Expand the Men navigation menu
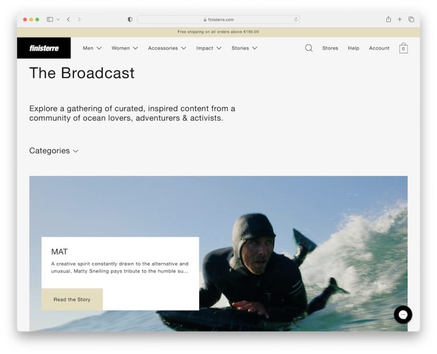Viewport: 437px width, 354px height. [92, 48]
